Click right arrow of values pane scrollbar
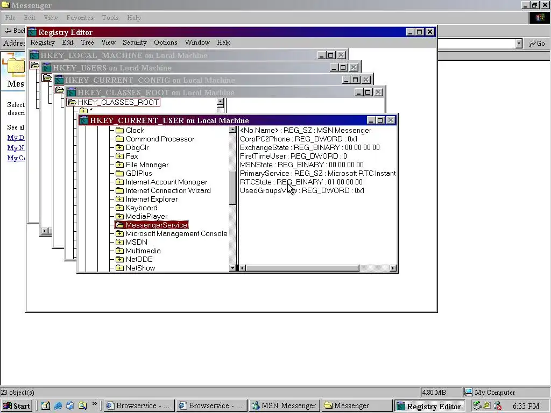Screen dimensions: 551x413 pyautogui.click(x=393, y=268)
